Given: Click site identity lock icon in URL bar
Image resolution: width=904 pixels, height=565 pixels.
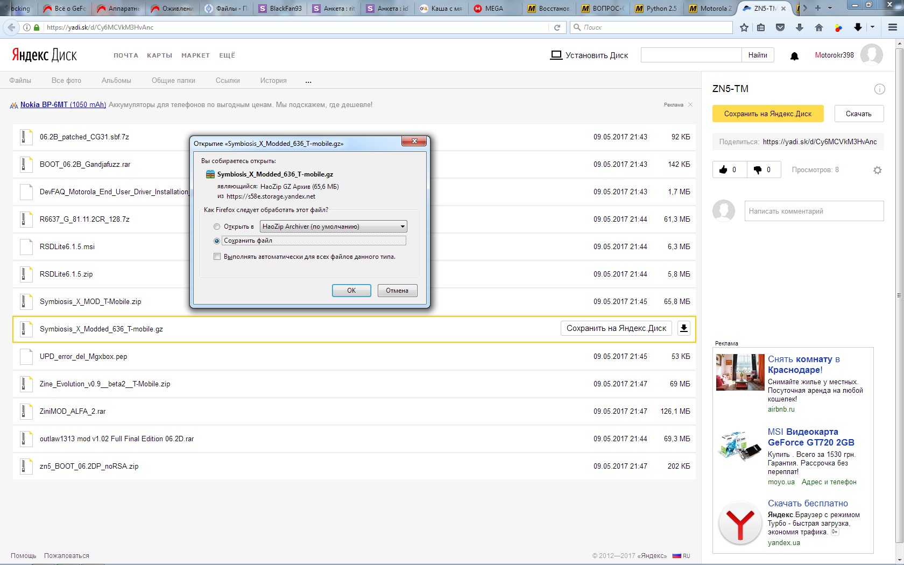Looking at the screenshot, I should pos(37,27).
